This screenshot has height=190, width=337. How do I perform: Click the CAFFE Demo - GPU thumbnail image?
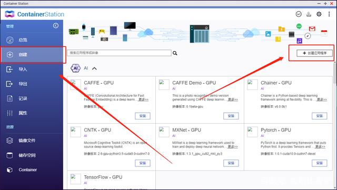164,85
